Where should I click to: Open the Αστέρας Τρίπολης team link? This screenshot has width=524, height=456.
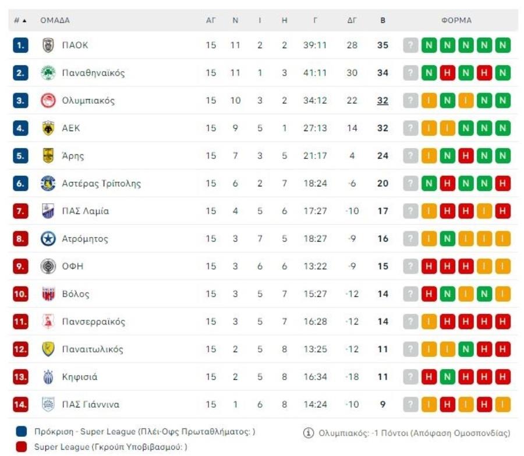coord(101,183)
